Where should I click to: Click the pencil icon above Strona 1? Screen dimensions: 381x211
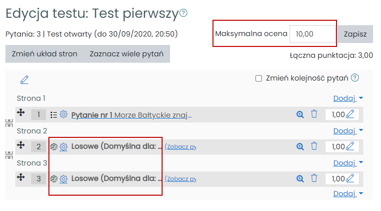click(x=24, y=79)
